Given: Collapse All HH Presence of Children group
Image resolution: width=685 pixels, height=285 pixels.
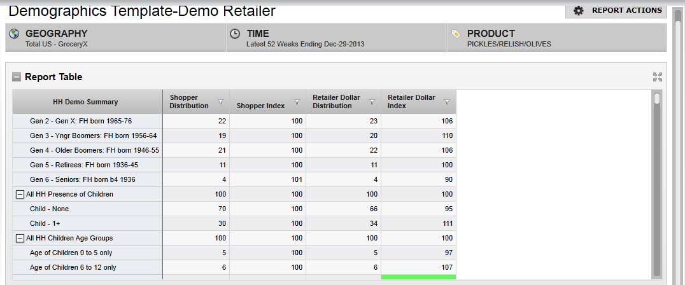Looking at the screenshot, I should point(20,194).
